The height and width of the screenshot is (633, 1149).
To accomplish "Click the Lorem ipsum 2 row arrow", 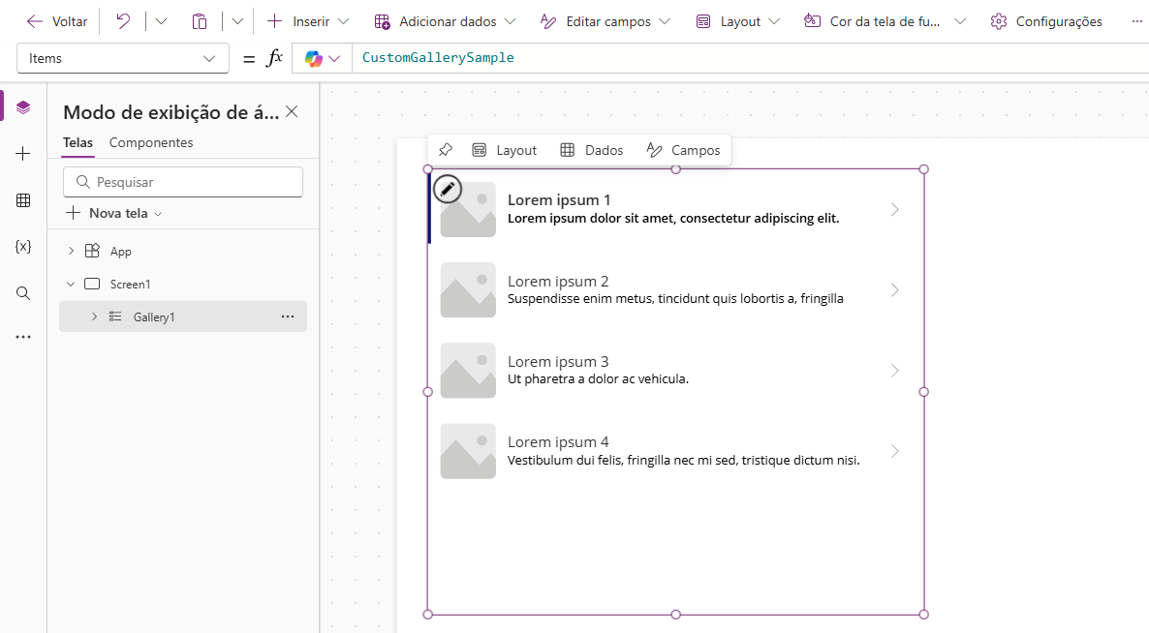I will [x=895, y=289].
